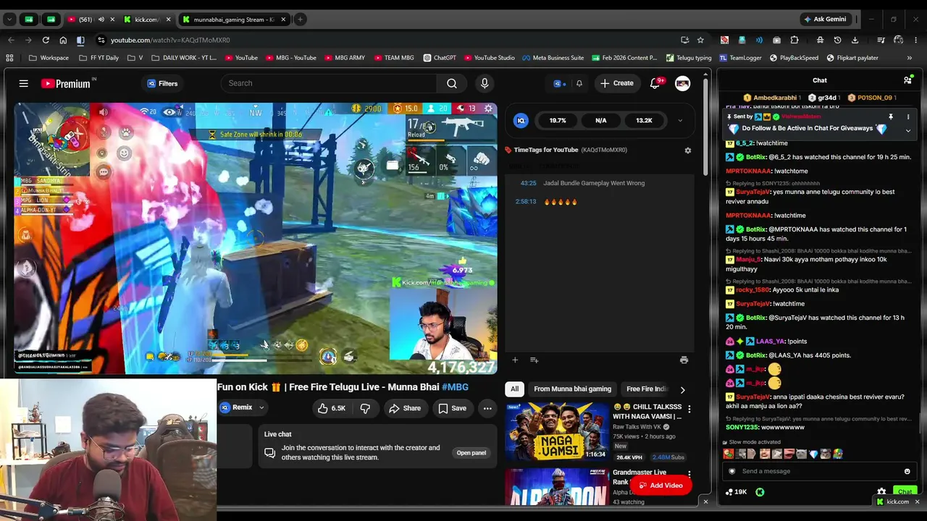Expand the vidIQ stats panel chevron
Viewport: 927px width, 521px height.
[x=679, y=121]
